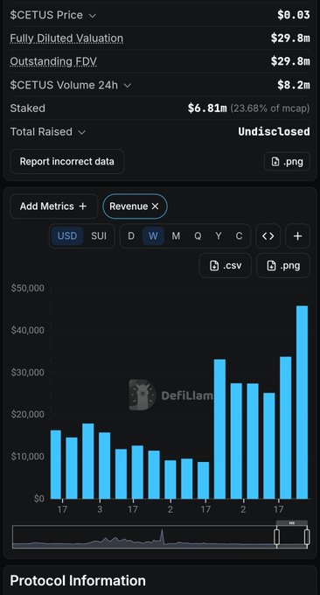The height and width of the screenshot is (595, 320).
Task: Open Outstanding FDV label
Action: pos(53,61)
